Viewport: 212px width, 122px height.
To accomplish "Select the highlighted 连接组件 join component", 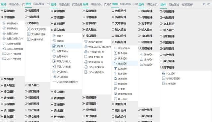I will point(125,63).
